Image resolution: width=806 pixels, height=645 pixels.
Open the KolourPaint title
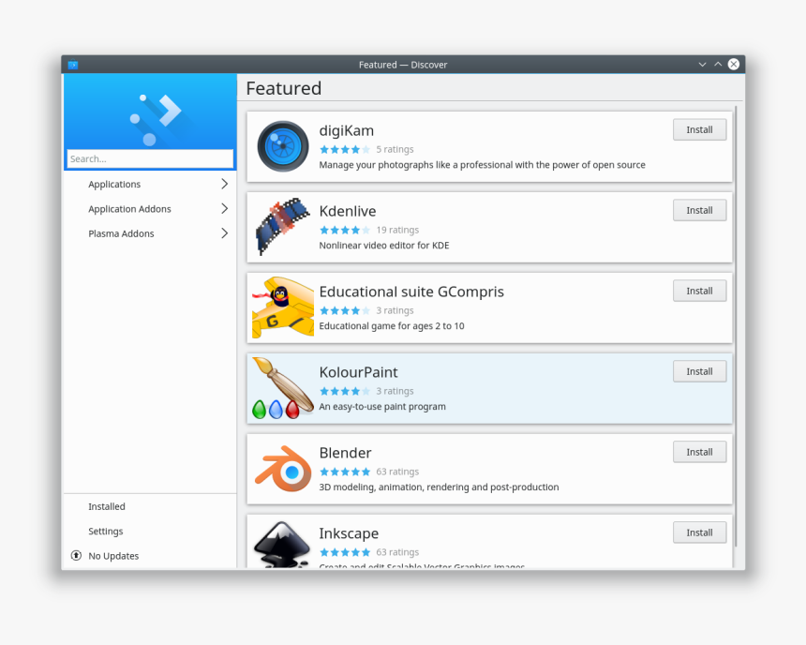point(358,372)
